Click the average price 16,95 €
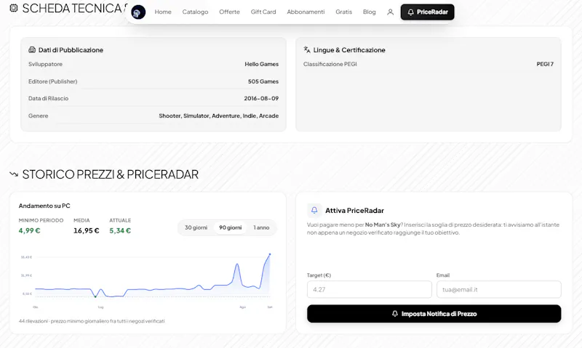 [x=87, y=230]
